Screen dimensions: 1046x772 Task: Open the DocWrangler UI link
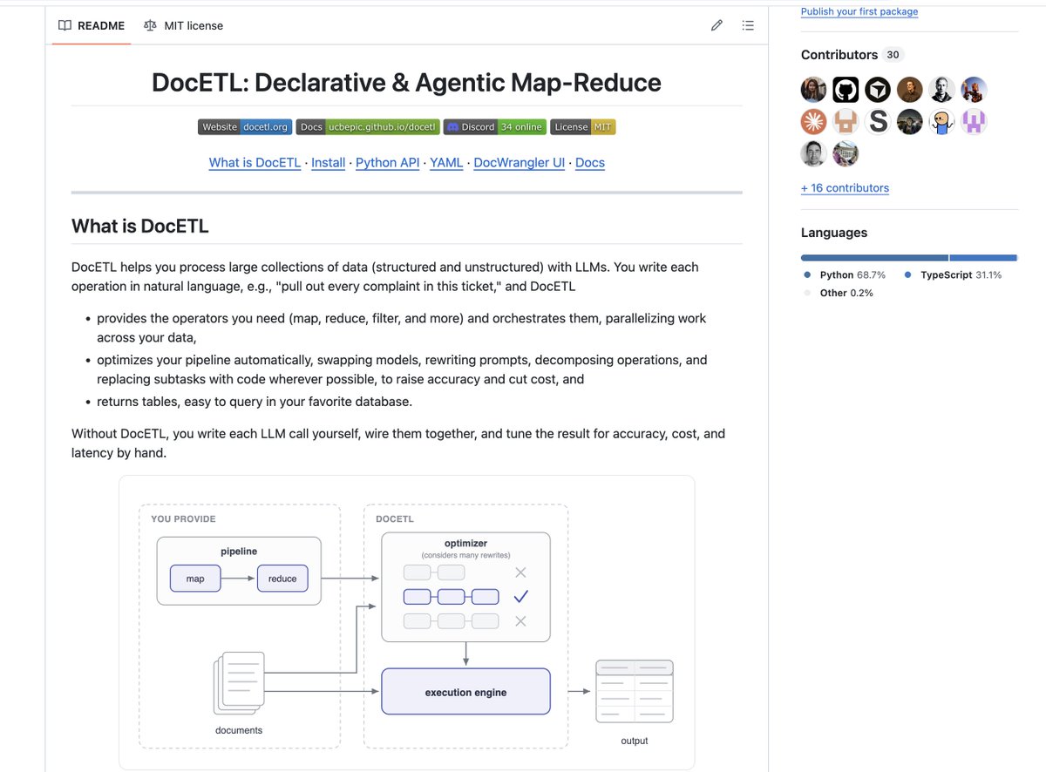(520, 163)
